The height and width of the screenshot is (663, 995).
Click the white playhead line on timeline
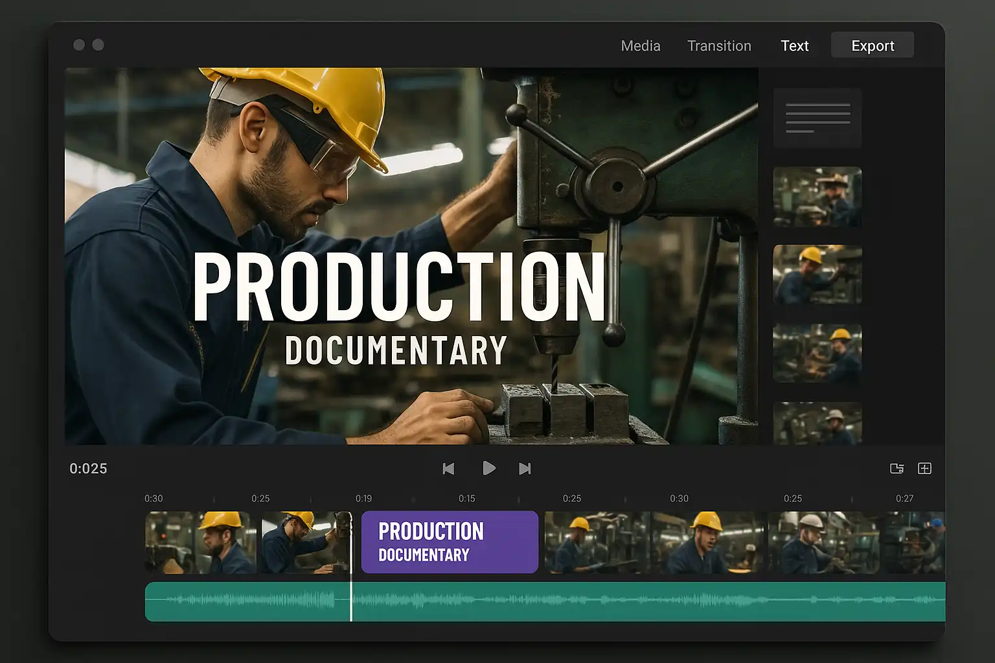coord(351,567)
